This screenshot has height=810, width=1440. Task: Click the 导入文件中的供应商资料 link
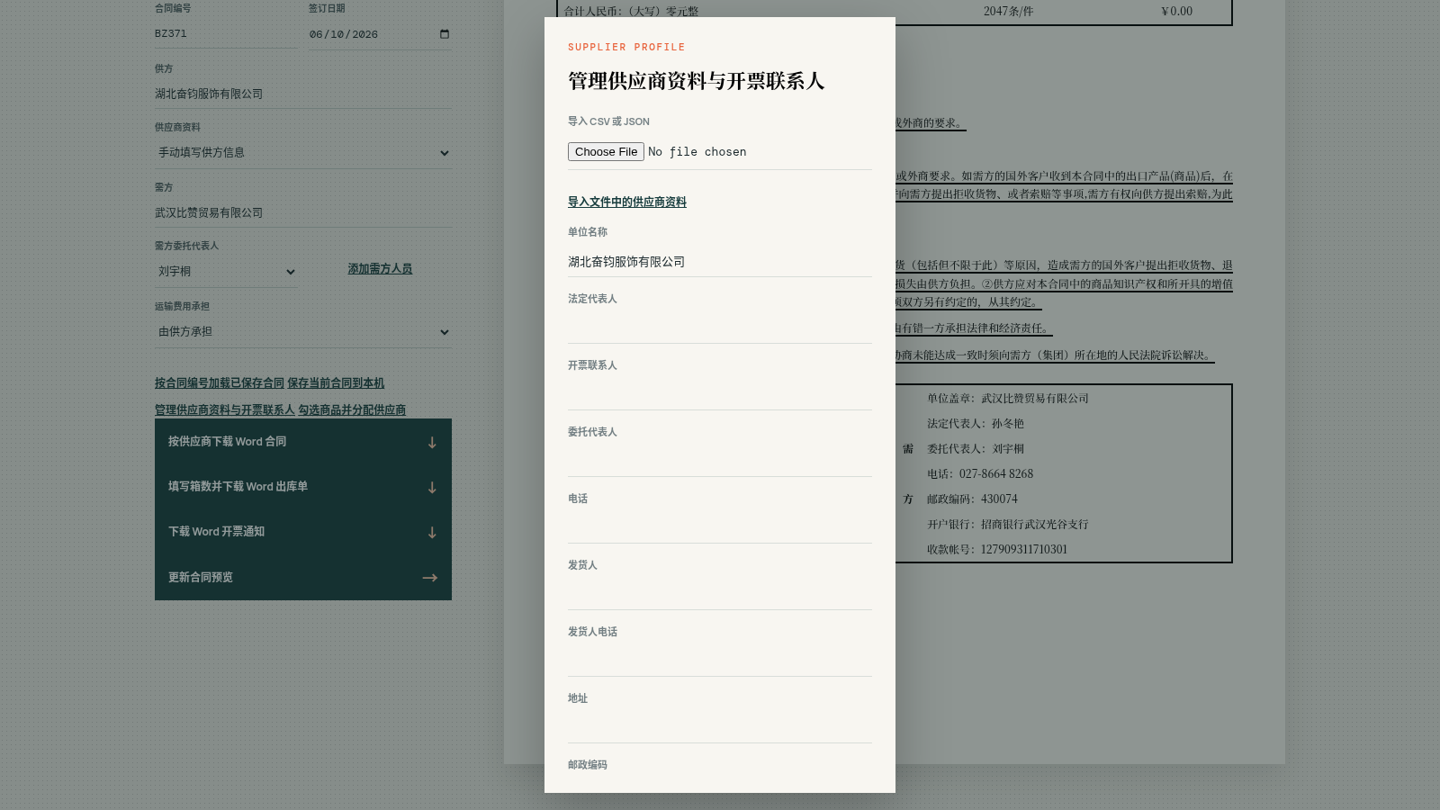[x=627, y=202]
